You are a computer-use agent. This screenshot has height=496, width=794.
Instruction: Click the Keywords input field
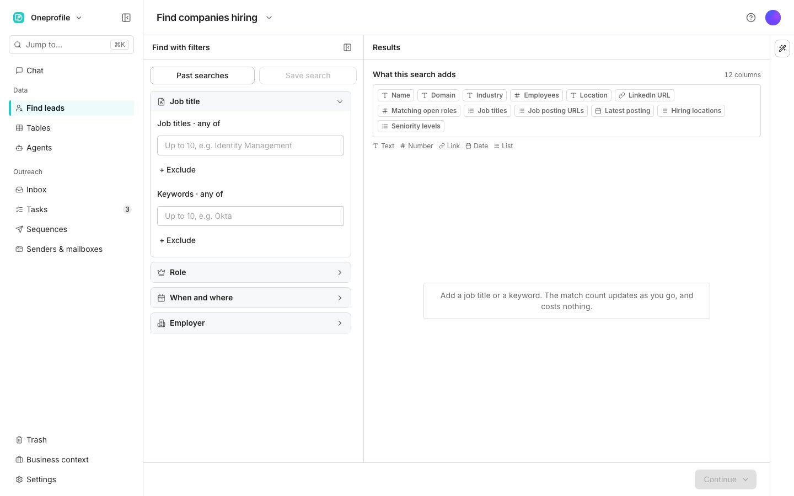click(x=250, y=216)
